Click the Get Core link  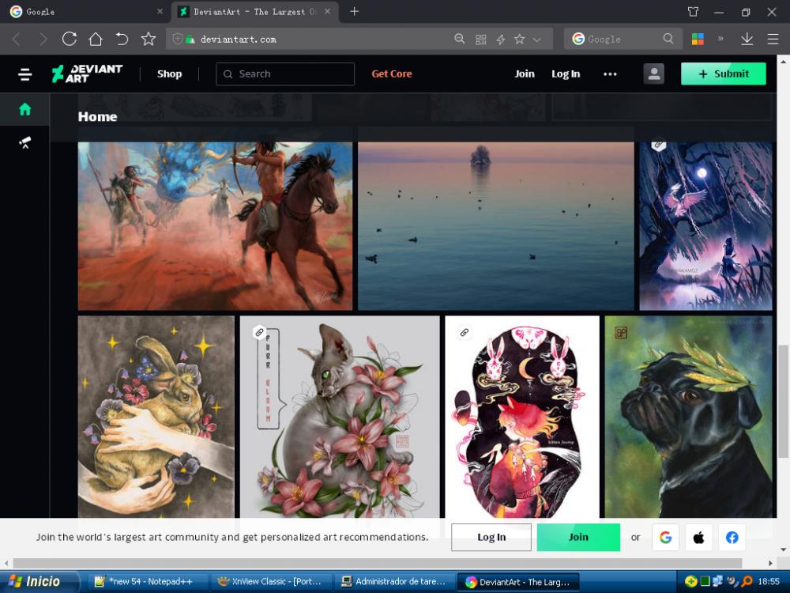point(392,74)
